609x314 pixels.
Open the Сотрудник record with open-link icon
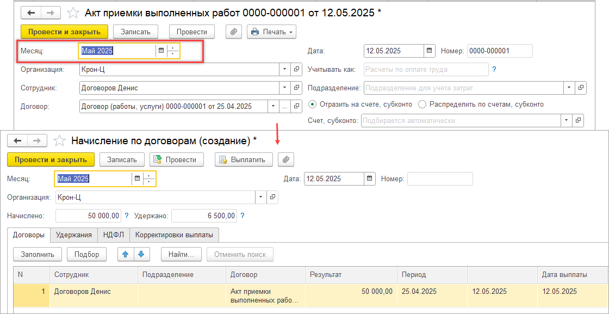[297, 88]
